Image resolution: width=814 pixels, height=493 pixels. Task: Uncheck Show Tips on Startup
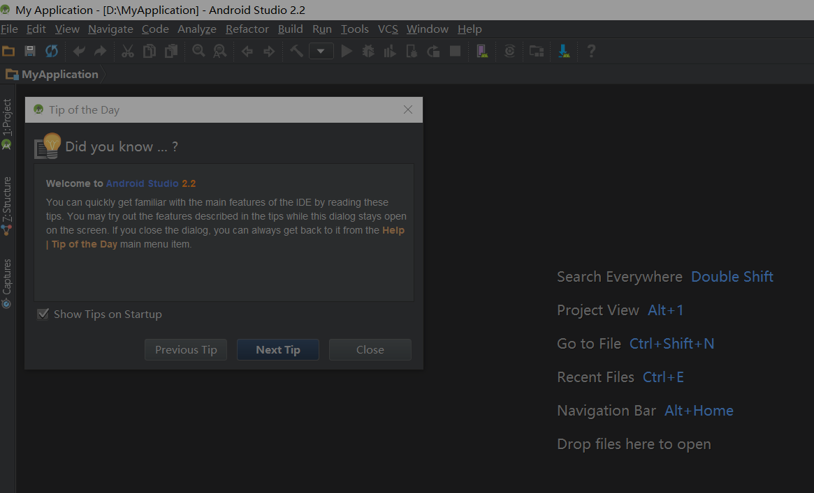(x=43, y=314)
